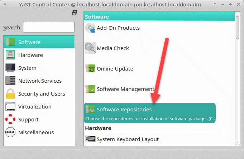Open Add-On Products module icon
The height and width of the screenshot is (159, 244).
click(x=90, y=28)
